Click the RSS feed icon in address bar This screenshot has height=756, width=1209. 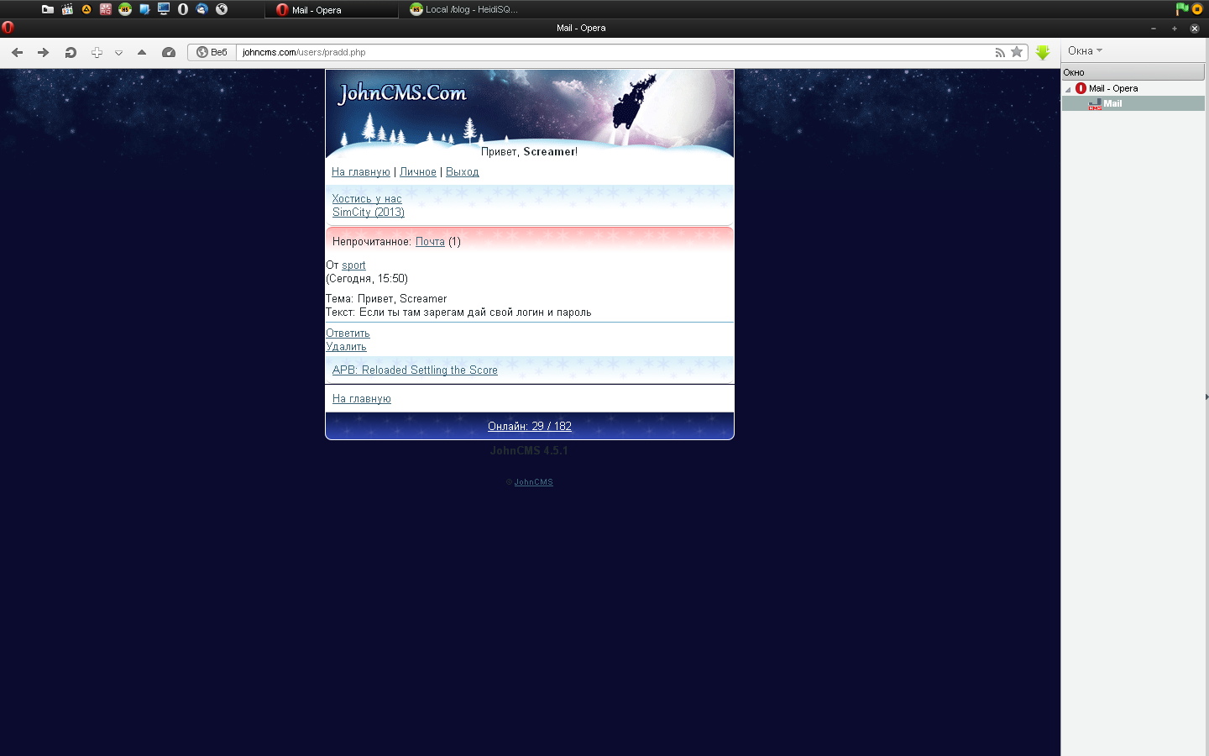pyautogui.click(x=999, y=52)
